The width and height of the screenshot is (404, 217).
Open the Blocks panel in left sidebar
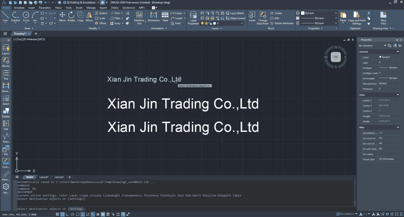click(6, 62)
